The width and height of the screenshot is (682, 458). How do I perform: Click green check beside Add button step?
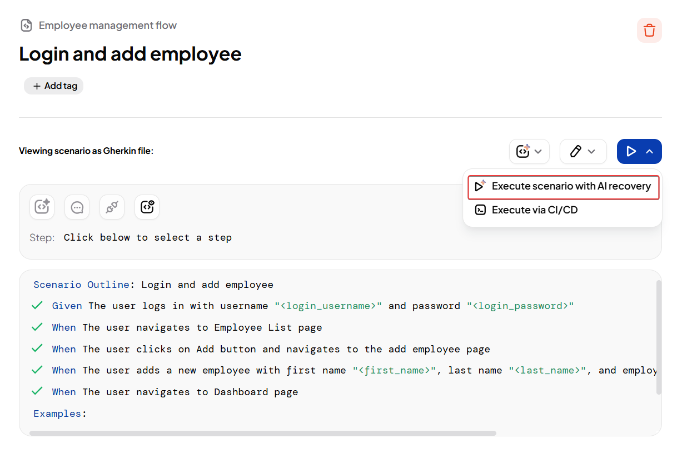coord(37,349)
